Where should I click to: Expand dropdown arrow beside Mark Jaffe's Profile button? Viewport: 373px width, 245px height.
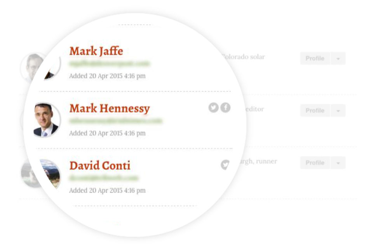pos(338,58)
